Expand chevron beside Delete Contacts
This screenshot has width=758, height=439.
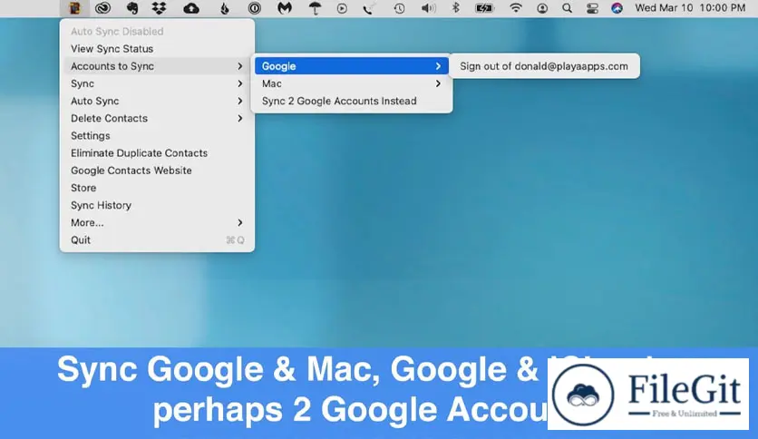point(239,119)
